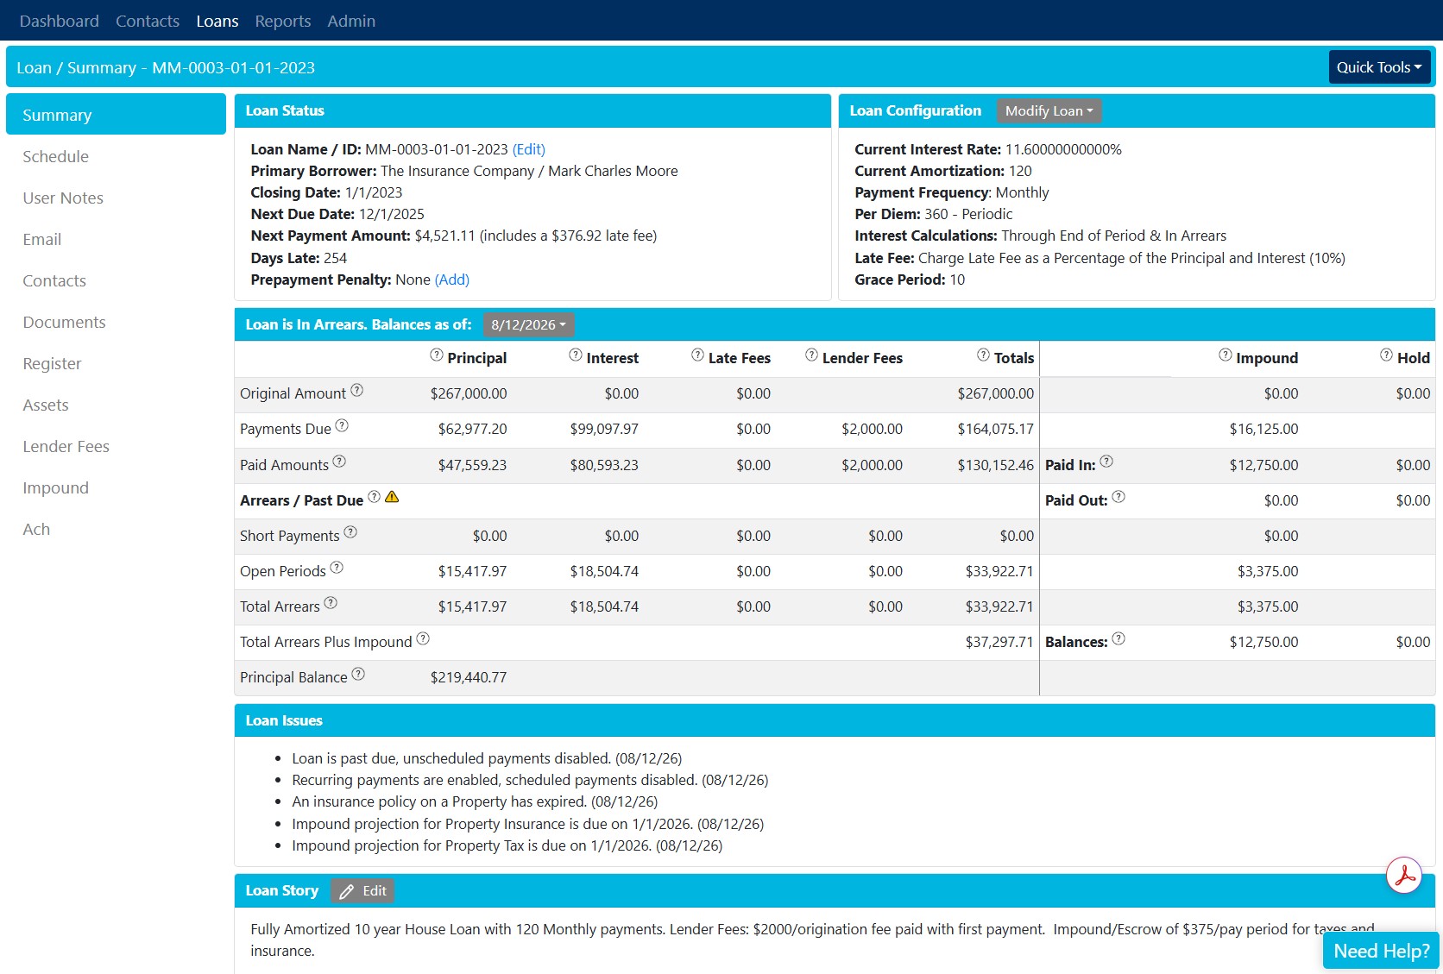Open the Impound sidebar tab
The width and height of the screenshot is (1443, 974).
tap(116, 487)
